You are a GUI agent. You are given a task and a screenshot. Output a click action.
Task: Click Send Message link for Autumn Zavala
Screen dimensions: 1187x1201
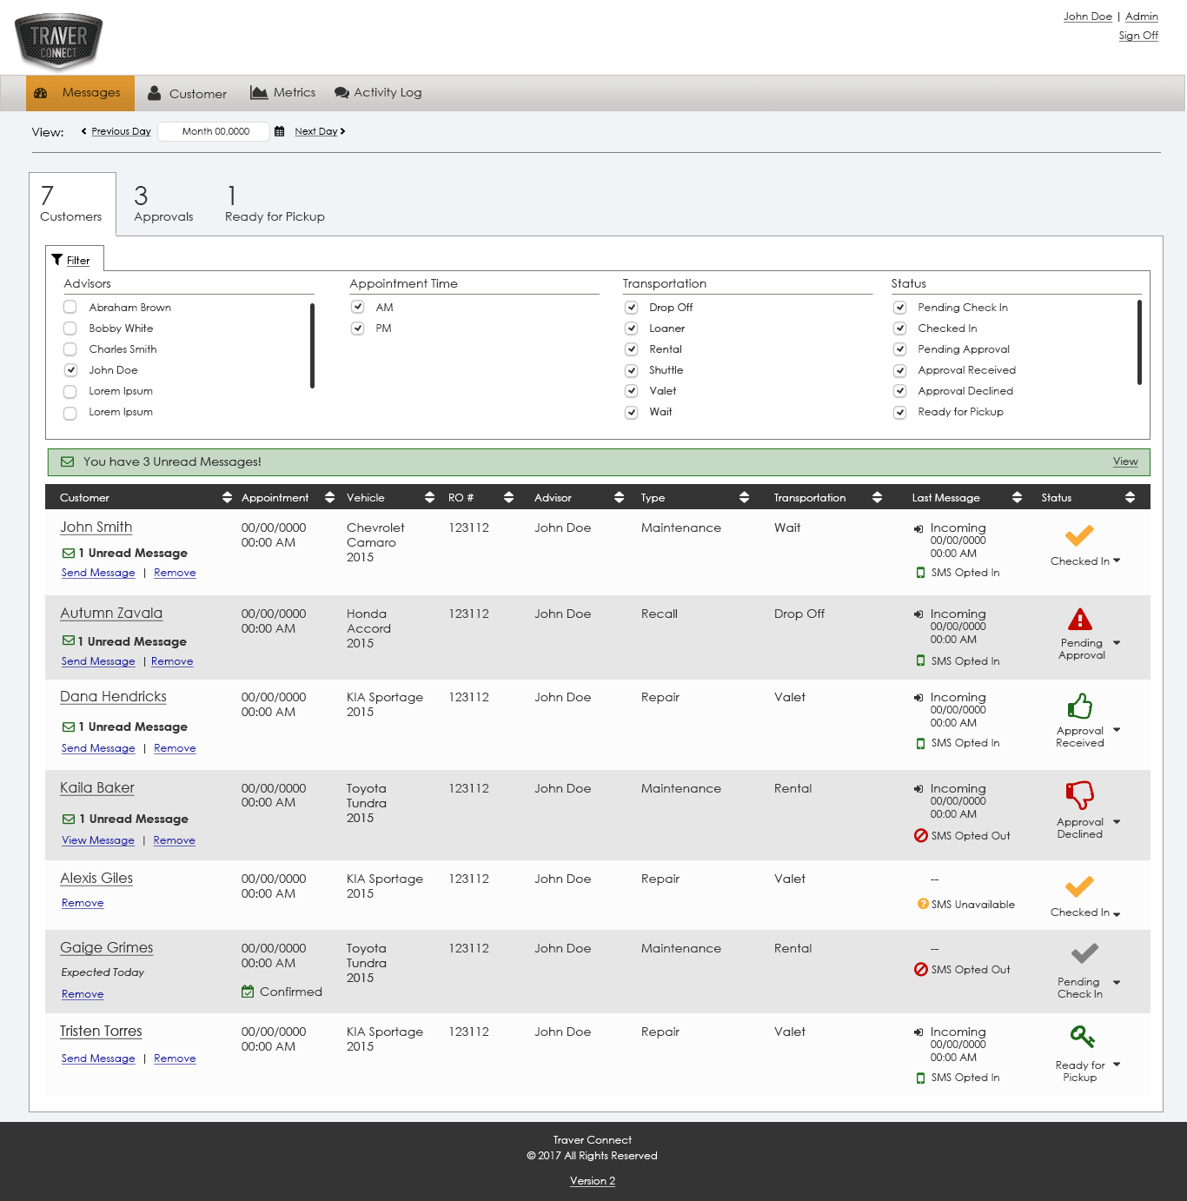click(98, 661)
